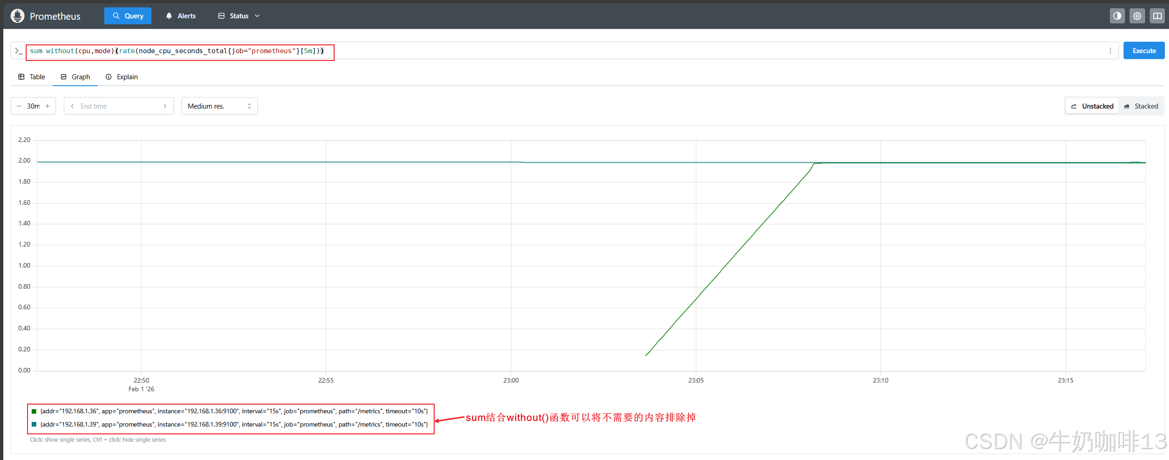Increase the 30m range with plus
This screenshot has width=1169, height=460.
tap(47, 106)
